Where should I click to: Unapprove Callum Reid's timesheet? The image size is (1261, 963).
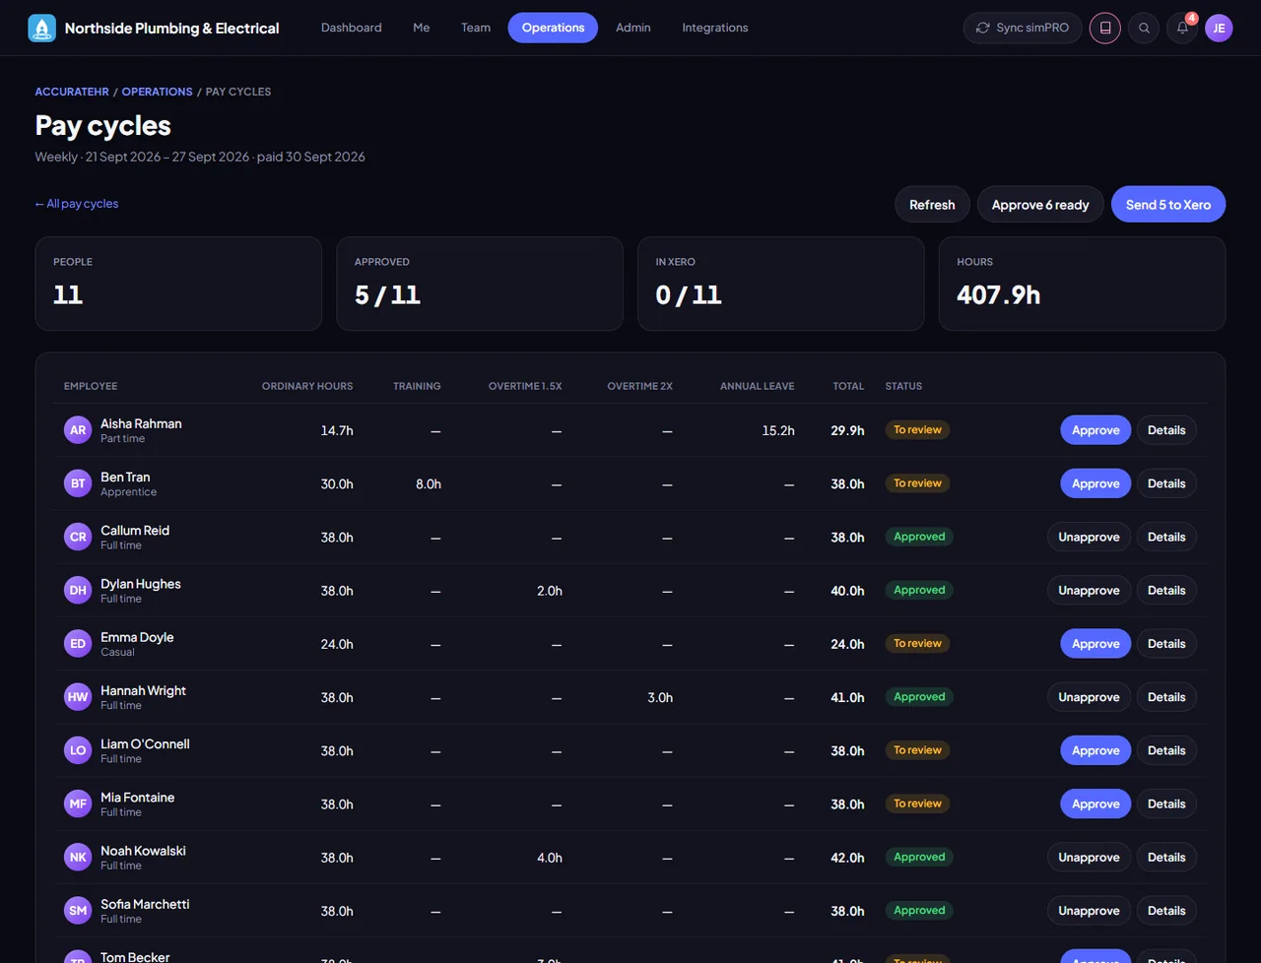point(1089,537)
